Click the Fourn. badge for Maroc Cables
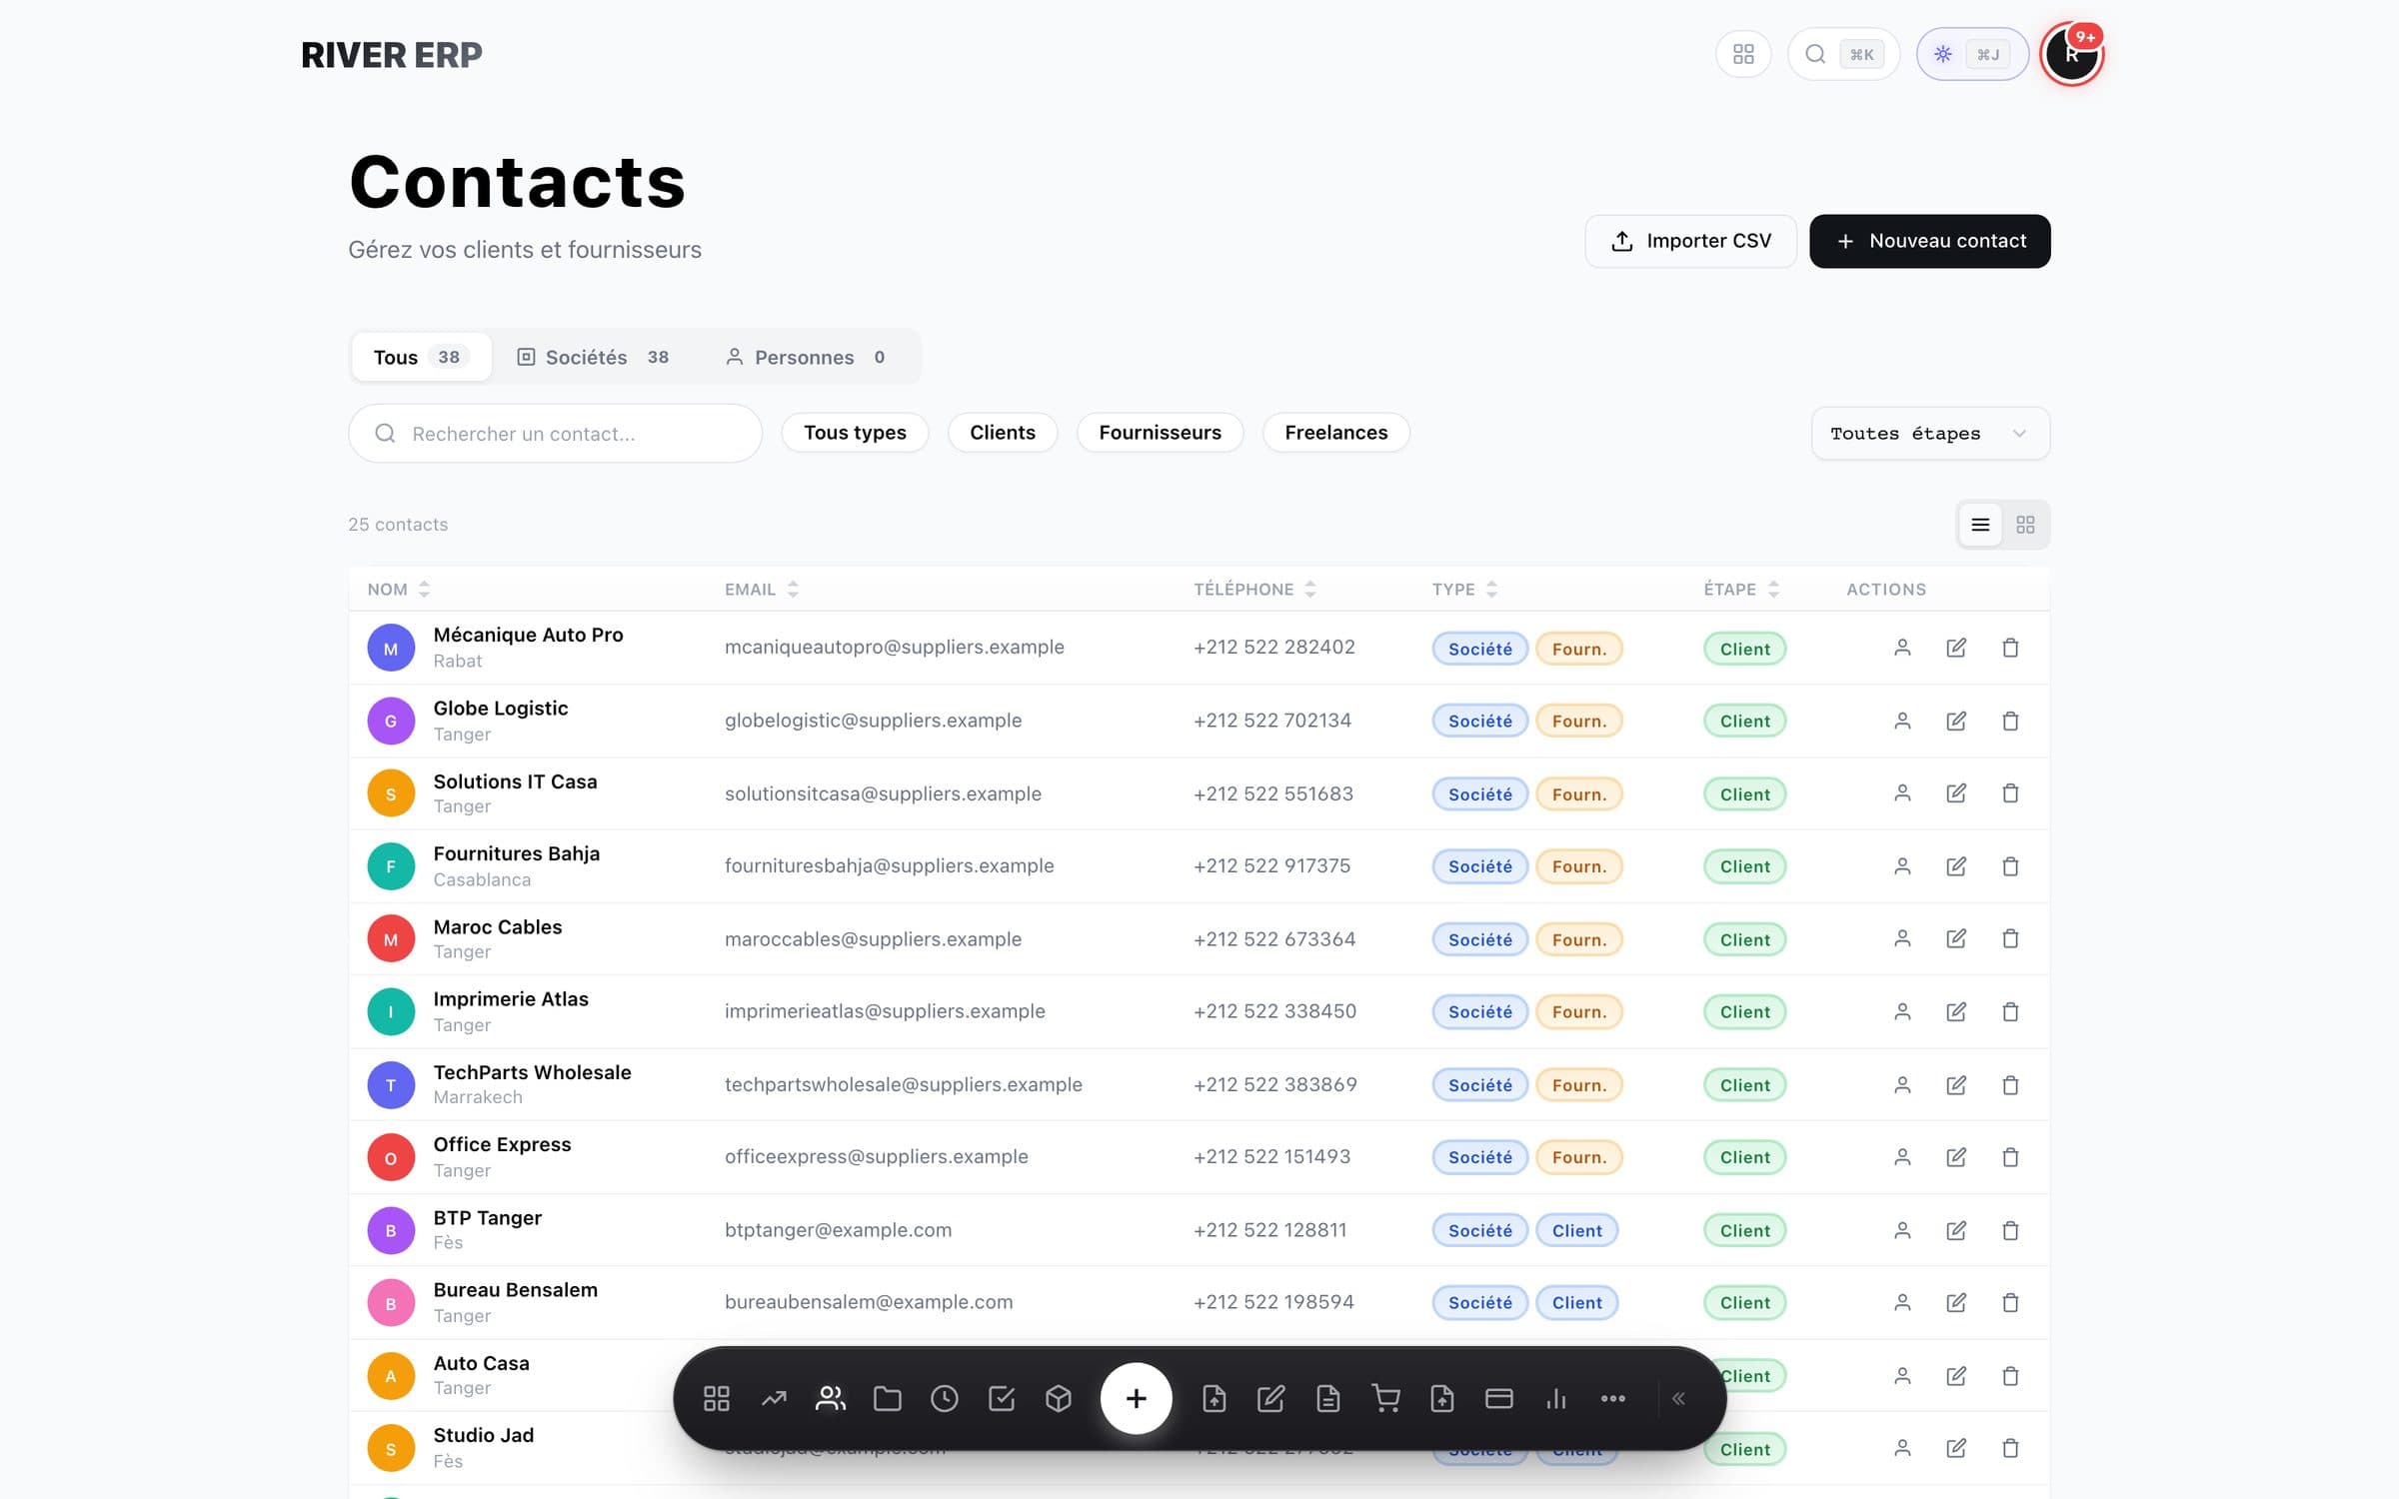 tap(1578, 939)
